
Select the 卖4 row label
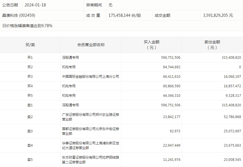(30, 145)
